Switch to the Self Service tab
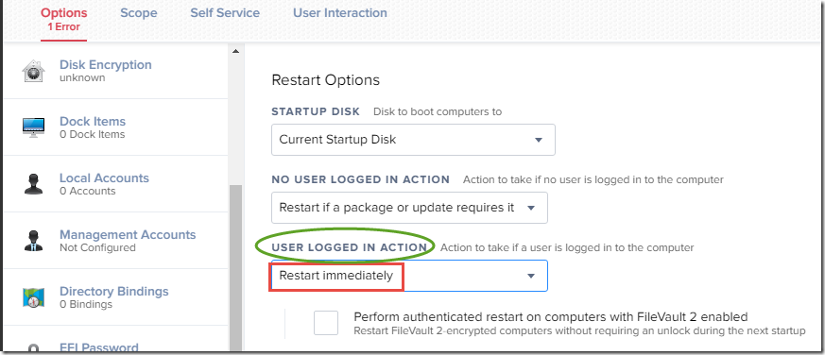The height and width of the screenshot is (355, 825). [225, 13]
